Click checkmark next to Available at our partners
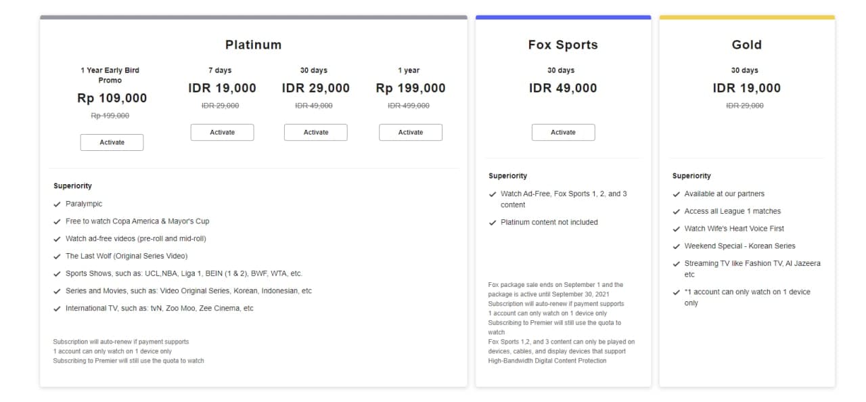This screenshot has width=866, height=402. click(677, 194)
